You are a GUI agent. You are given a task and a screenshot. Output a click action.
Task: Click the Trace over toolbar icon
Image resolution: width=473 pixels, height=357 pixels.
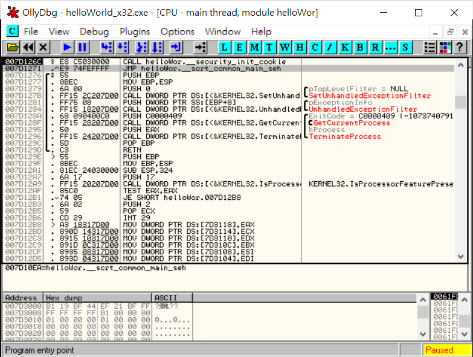157,47
